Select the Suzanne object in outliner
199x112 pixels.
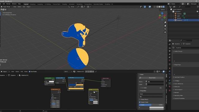click(179, 20)
